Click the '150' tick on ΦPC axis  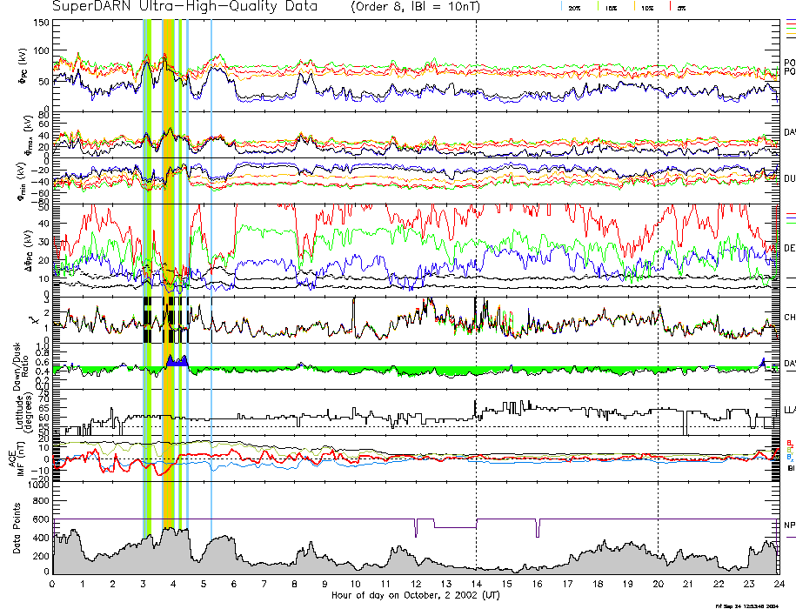coord(42,23)
